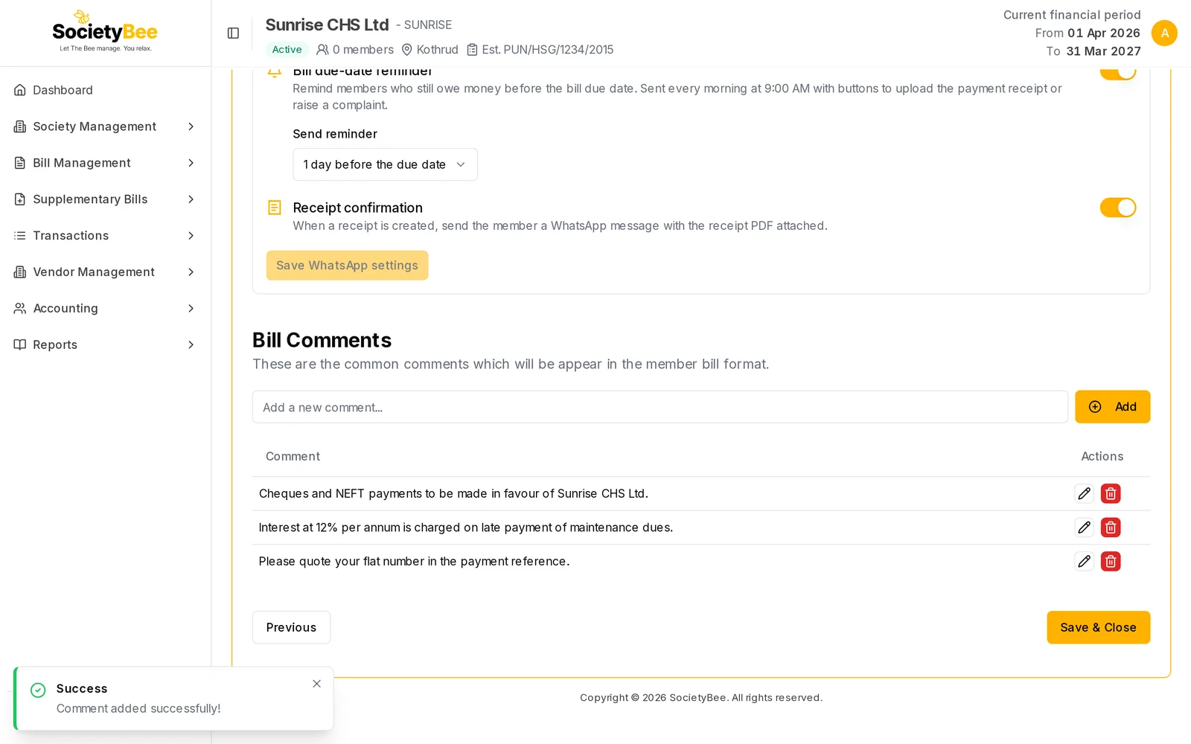1191x744 pixels.
Task: Expand the Accounting menu
Action: coord(105,308)
